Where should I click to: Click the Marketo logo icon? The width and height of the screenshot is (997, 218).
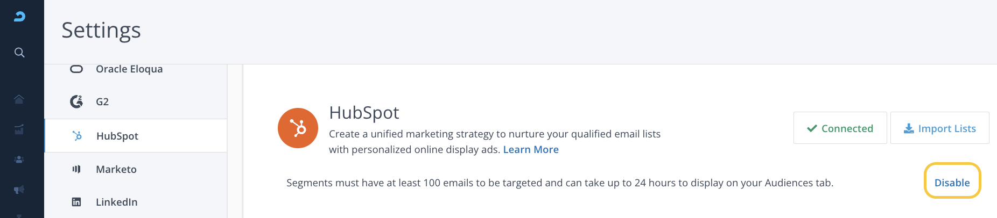[76, 169]
